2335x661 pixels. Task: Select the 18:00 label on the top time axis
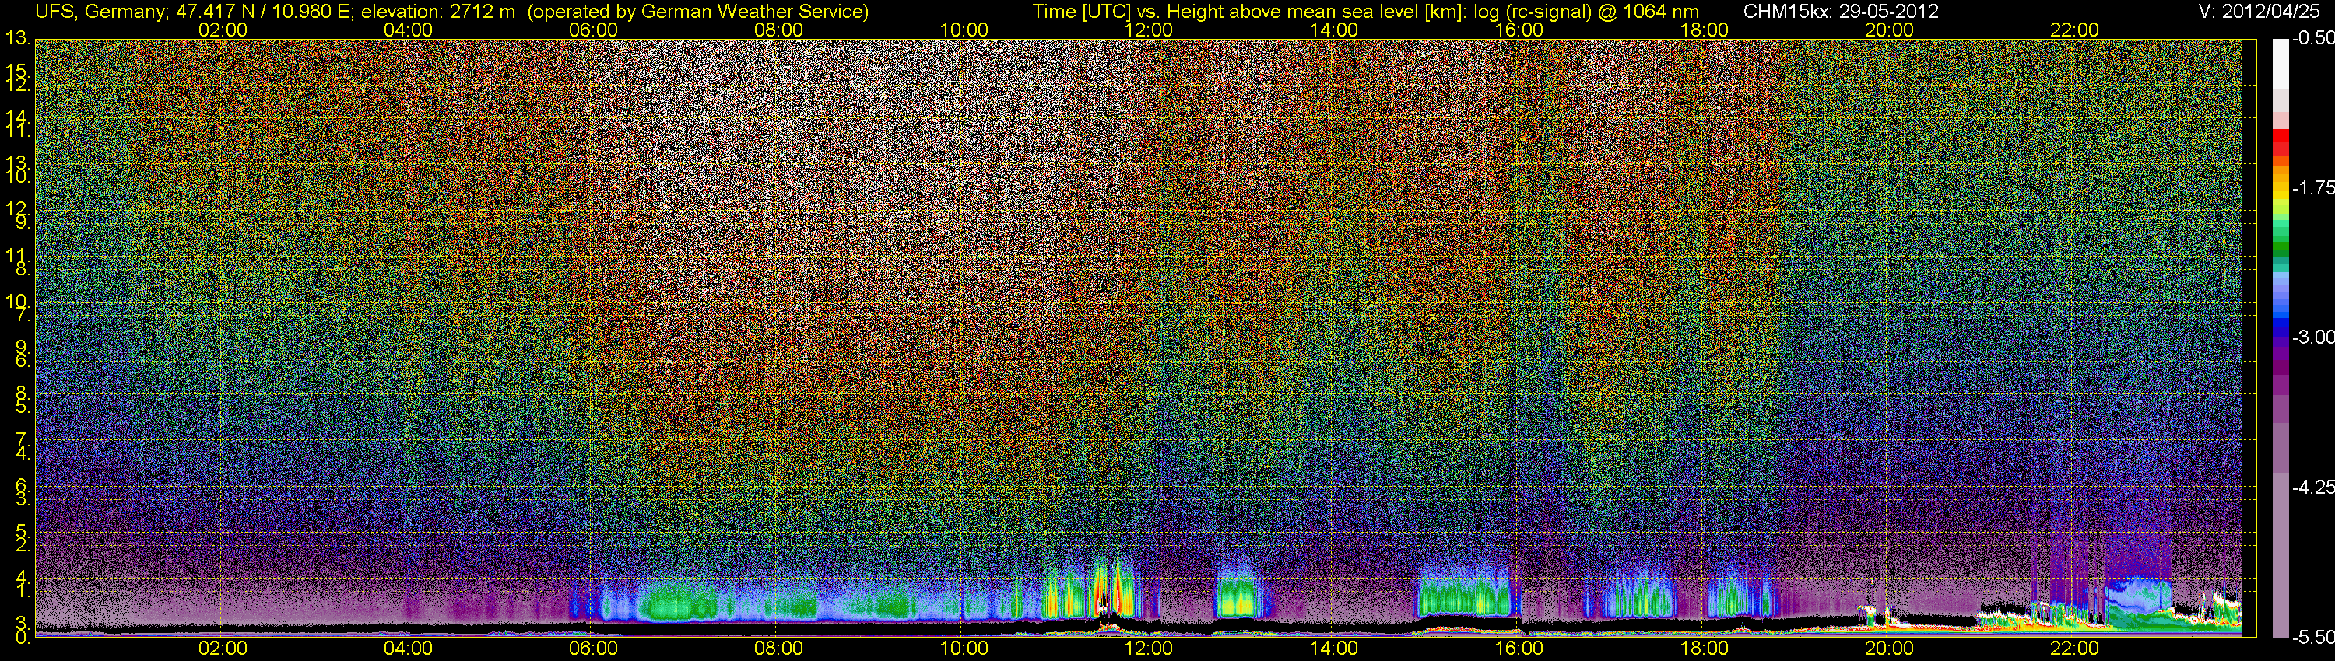coord(1704,30)
